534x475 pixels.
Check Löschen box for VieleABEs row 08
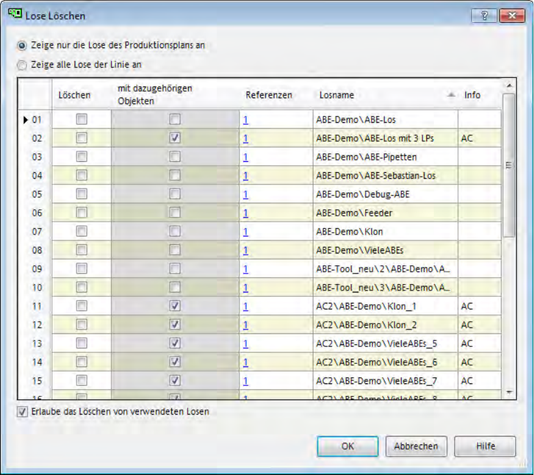(81, 250)
